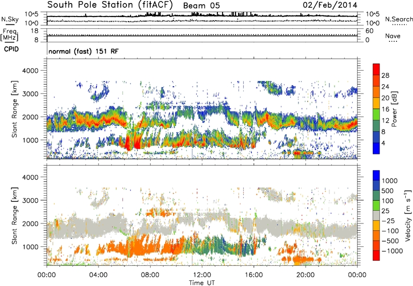Image resolution: width=413 pixels, height=286 pixels.
Task: Pick the yellow 16–20 dB Power colorbar segment
Action: pyautogui.click(x=376, y=103)
